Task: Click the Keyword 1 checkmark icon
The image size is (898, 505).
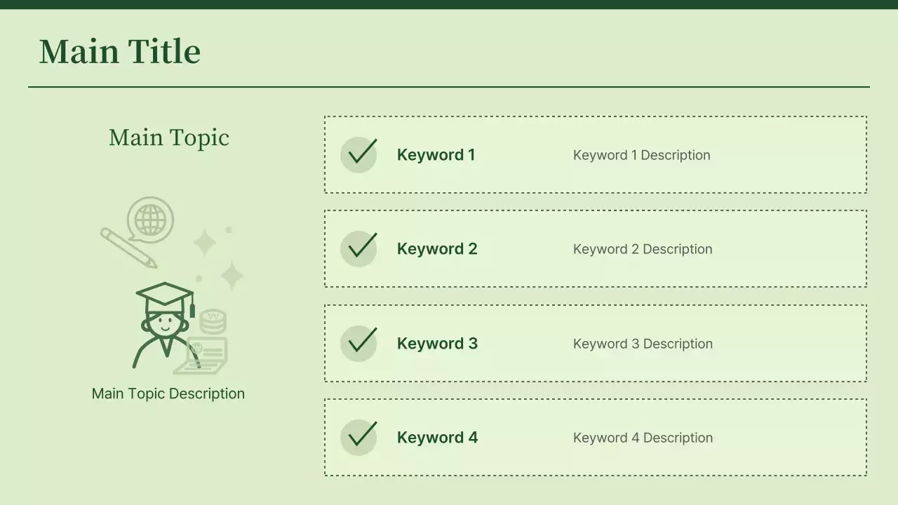Action: 358,154
